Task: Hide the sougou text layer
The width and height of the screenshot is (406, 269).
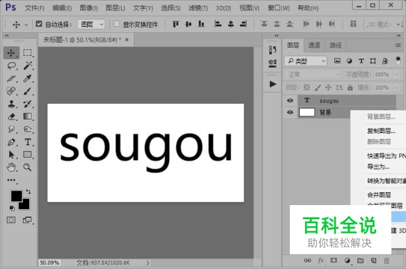Action: [x=290, y=101]
